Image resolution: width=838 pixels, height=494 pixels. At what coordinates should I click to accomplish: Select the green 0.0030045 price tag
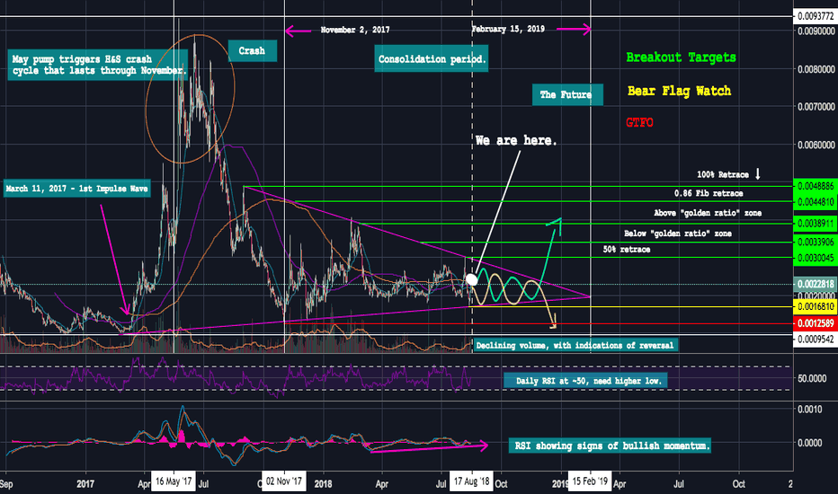point(816,258)
